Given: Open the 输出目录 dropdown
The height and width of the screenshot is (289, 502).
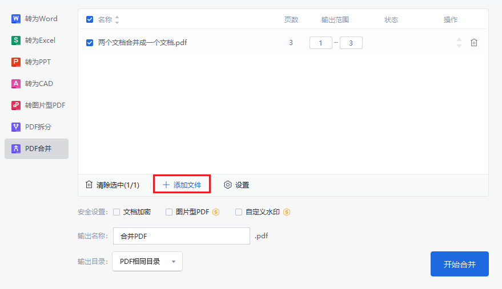Looking at the screenshot, I should tap(147, 262).
